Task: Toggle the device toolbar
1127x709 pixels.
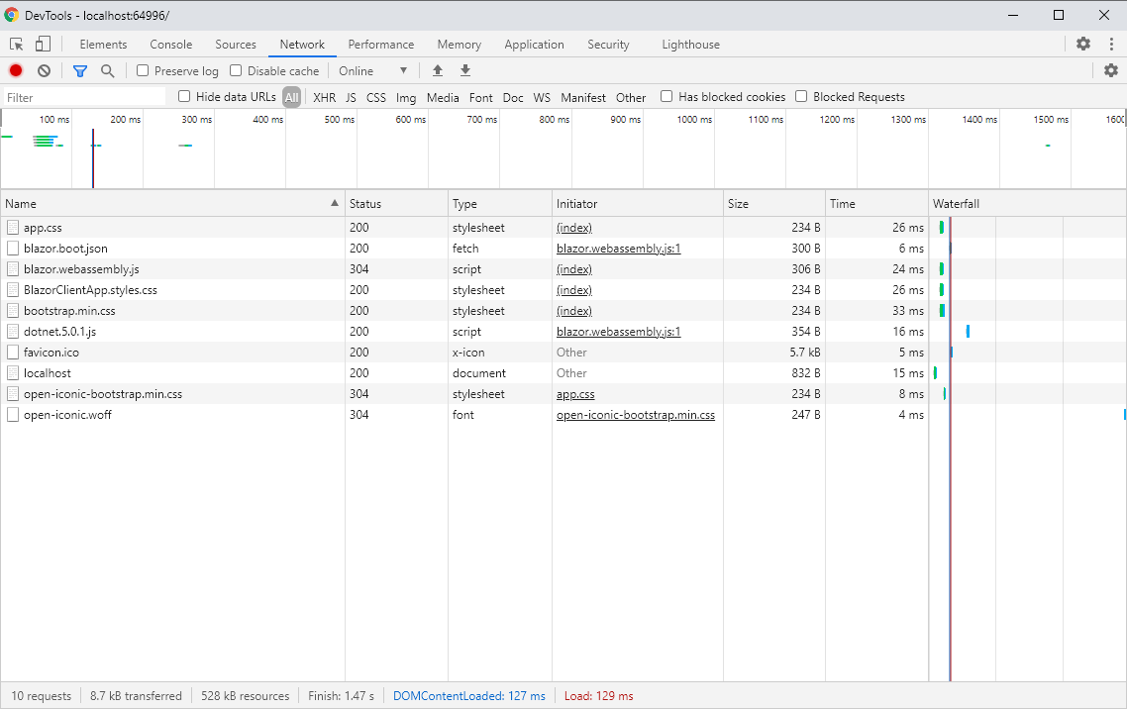Action: coord(41,45)
